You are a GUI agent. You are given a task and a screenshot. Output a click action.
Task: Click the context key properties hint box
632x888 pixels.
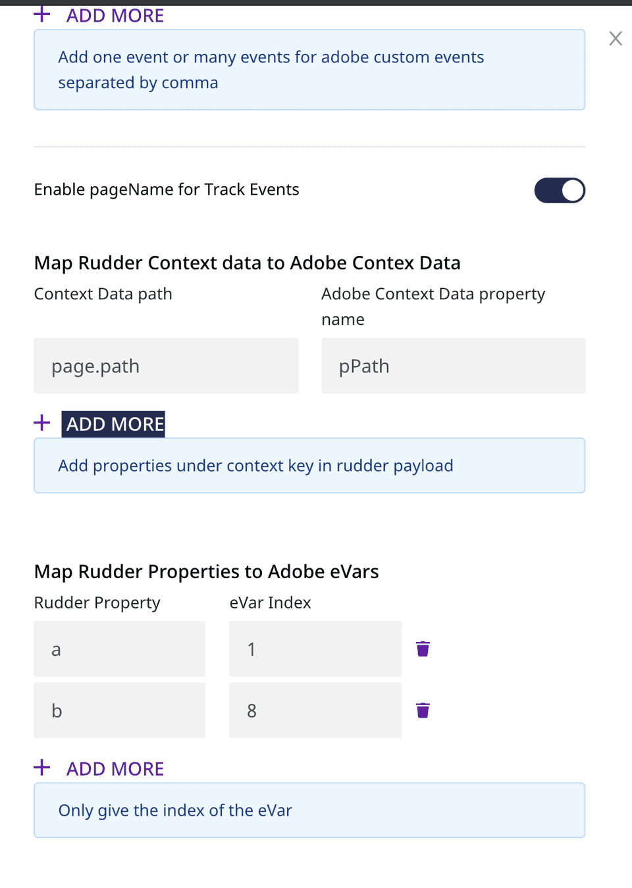[x=309, y=466]
